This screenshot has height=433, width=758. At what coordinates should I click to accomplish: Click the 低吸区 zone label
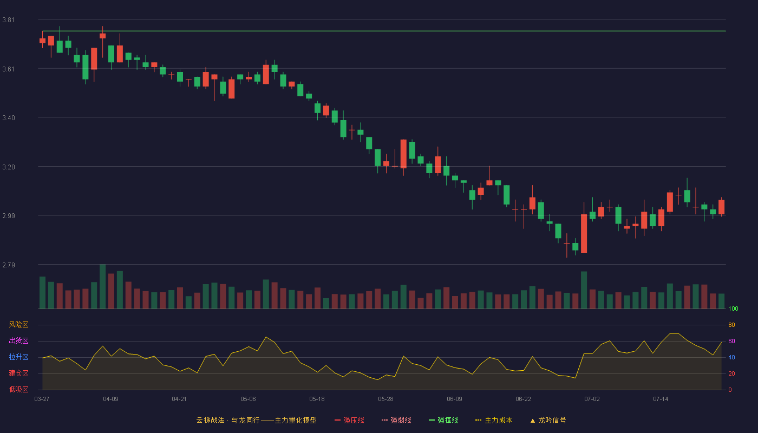[x=18, y=390]
